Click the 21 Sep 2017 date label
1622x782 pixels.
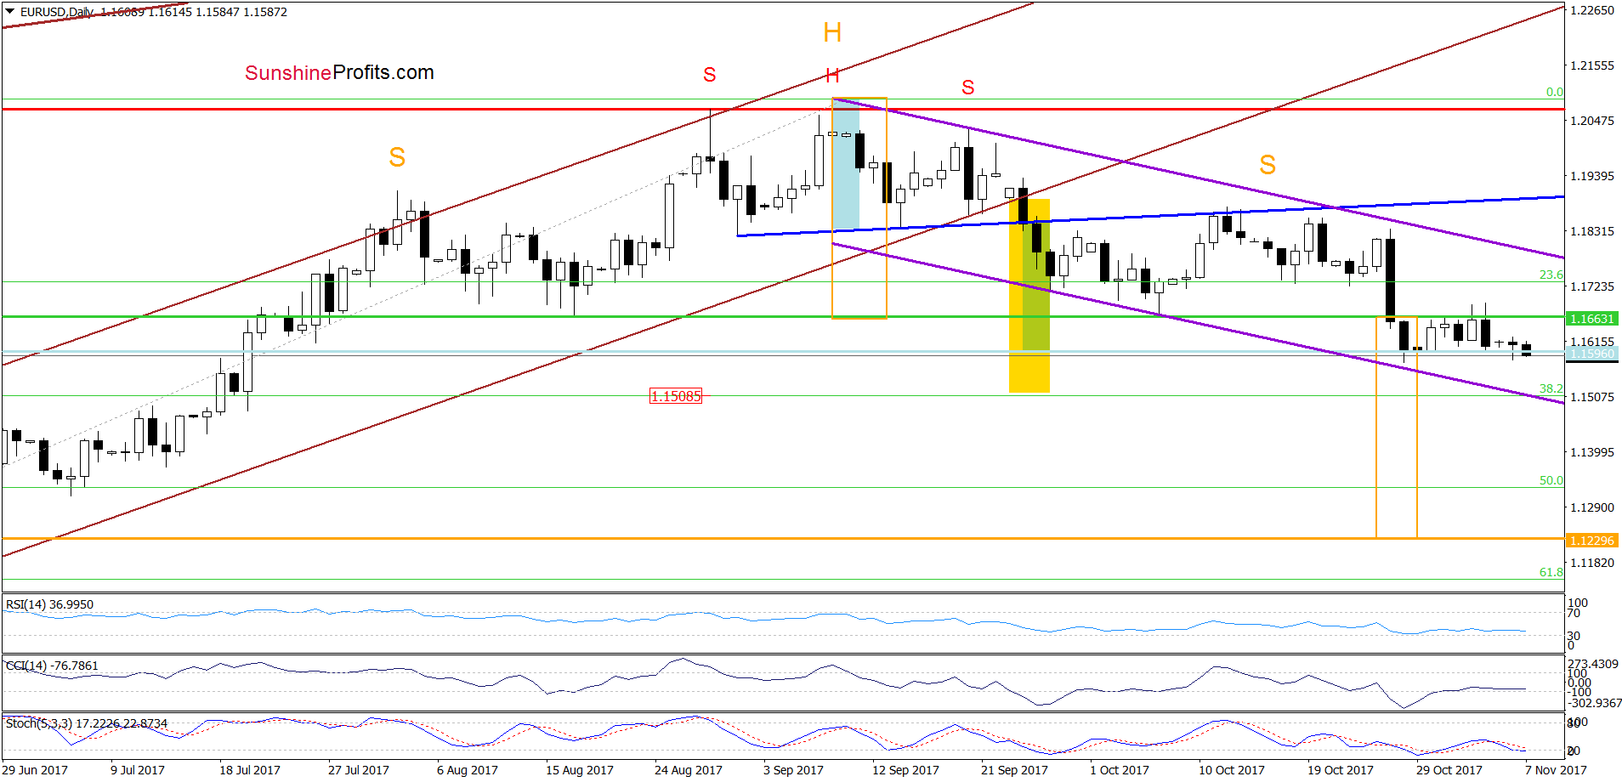(1015, 770)
